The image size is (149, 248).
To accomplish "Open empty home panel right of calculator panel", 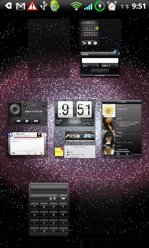I will [100, 210].
